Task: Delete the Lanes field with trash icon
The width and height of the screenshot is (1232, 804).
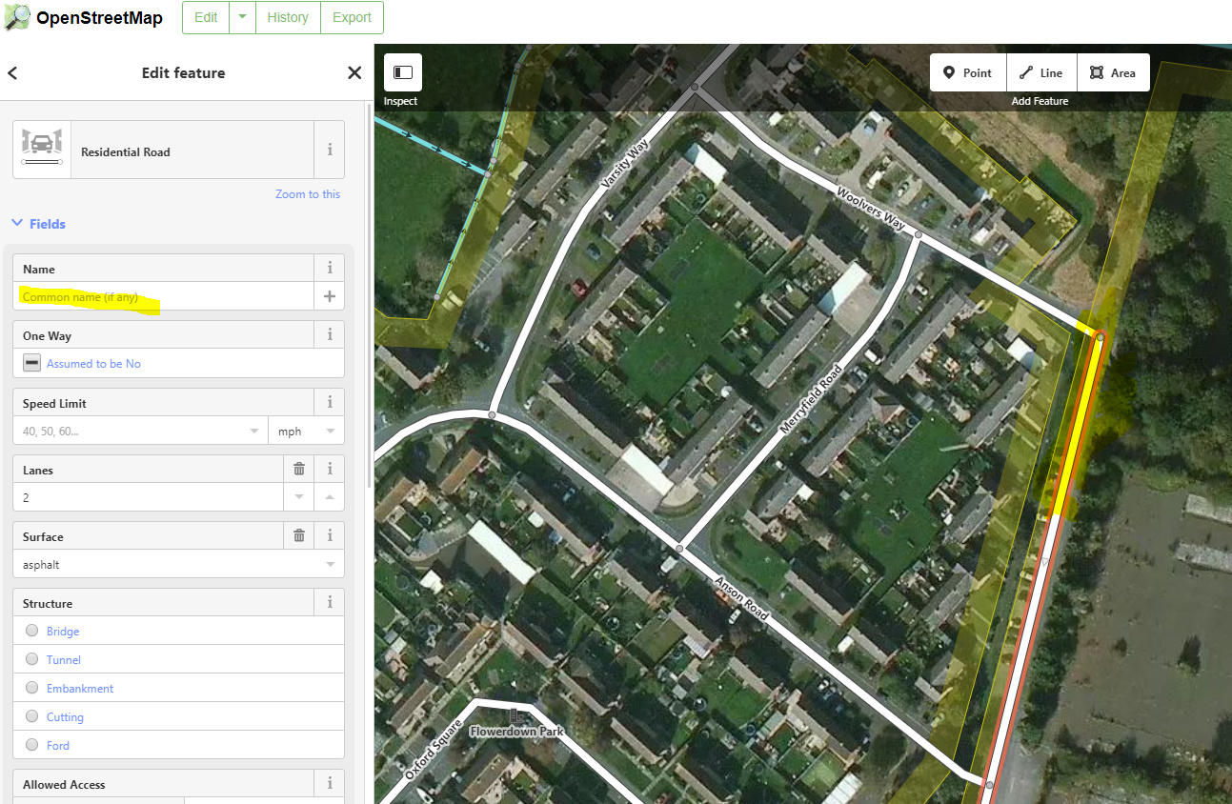Action: coord(299,469)
